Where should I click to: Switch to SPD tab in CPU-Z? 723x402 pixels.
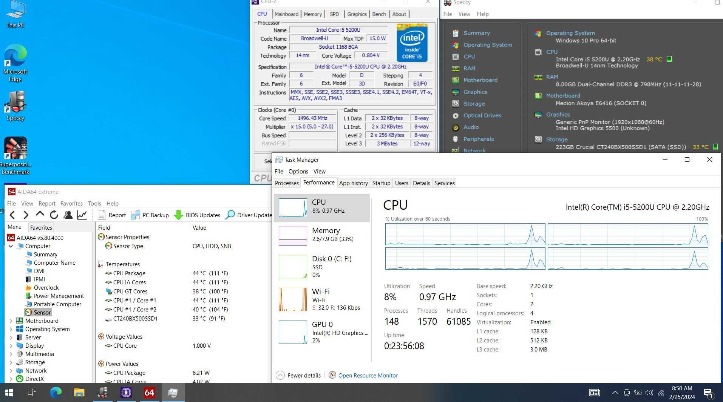click(334, 14)
